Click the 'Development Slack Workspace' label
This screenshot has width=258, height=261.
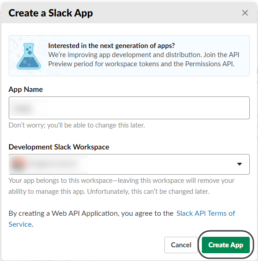click(x=59, y=147)
